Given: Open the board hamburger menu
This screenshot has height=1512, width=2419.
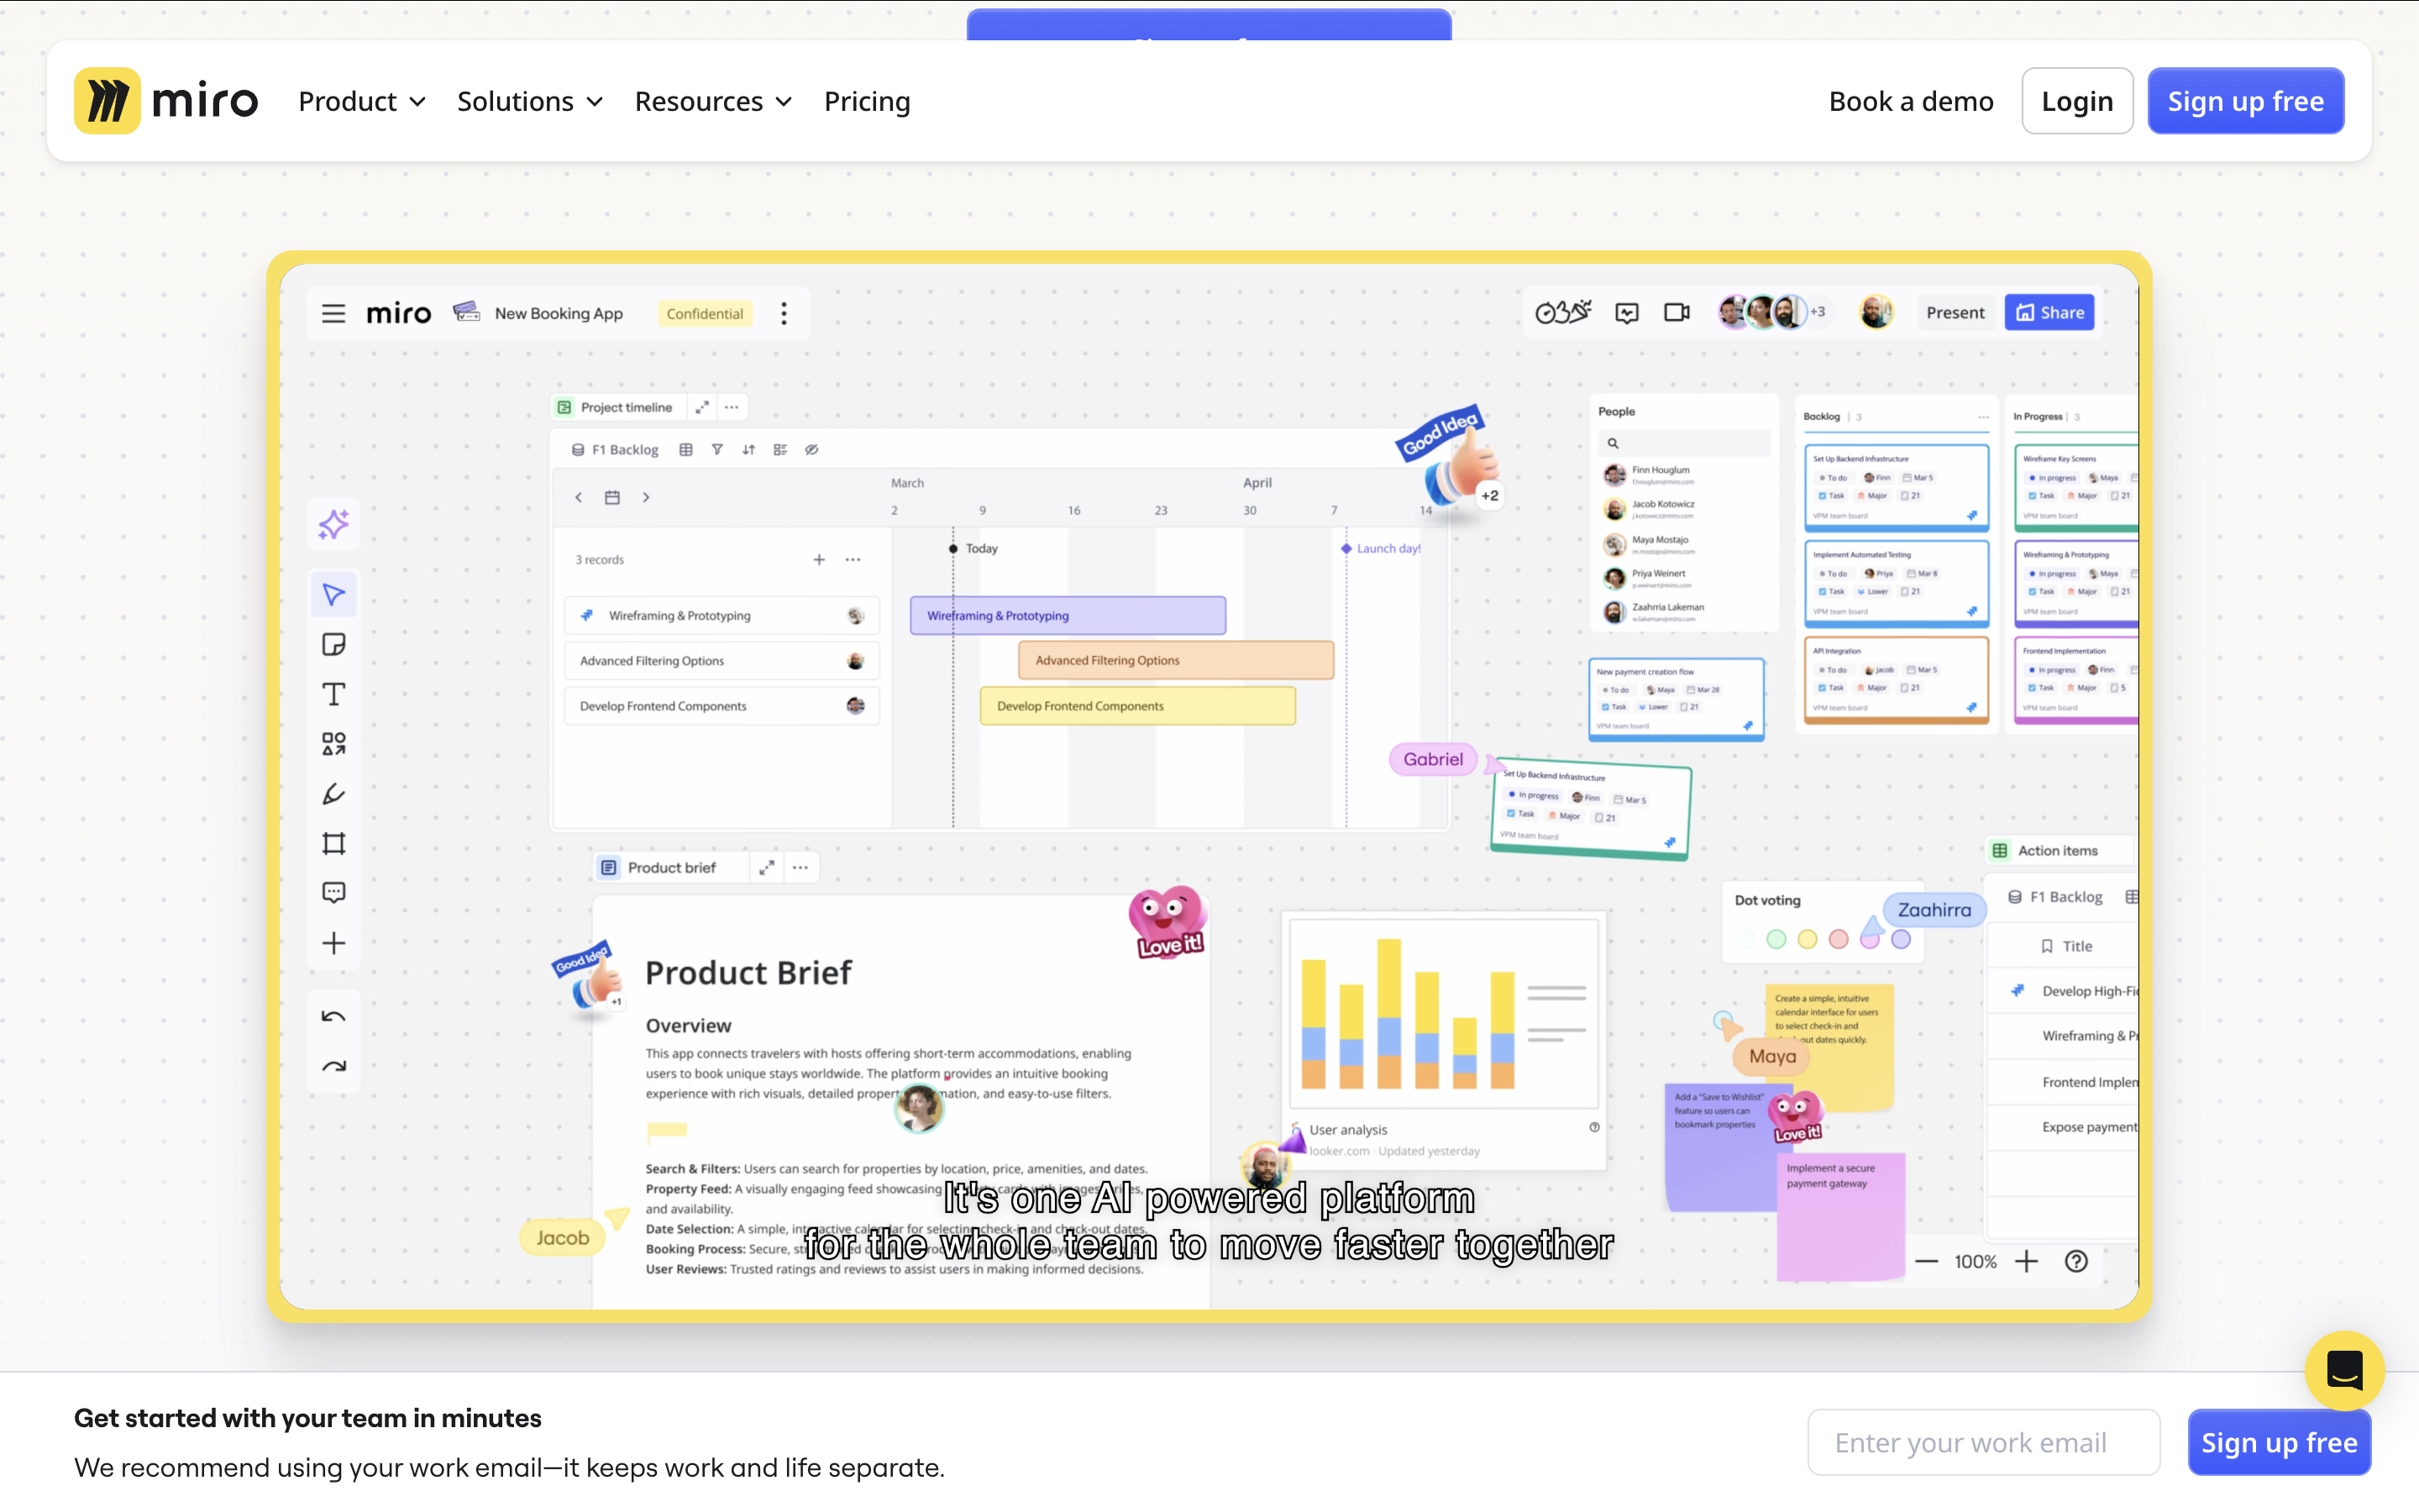Looking at the screenshot, I should (333, 313).
